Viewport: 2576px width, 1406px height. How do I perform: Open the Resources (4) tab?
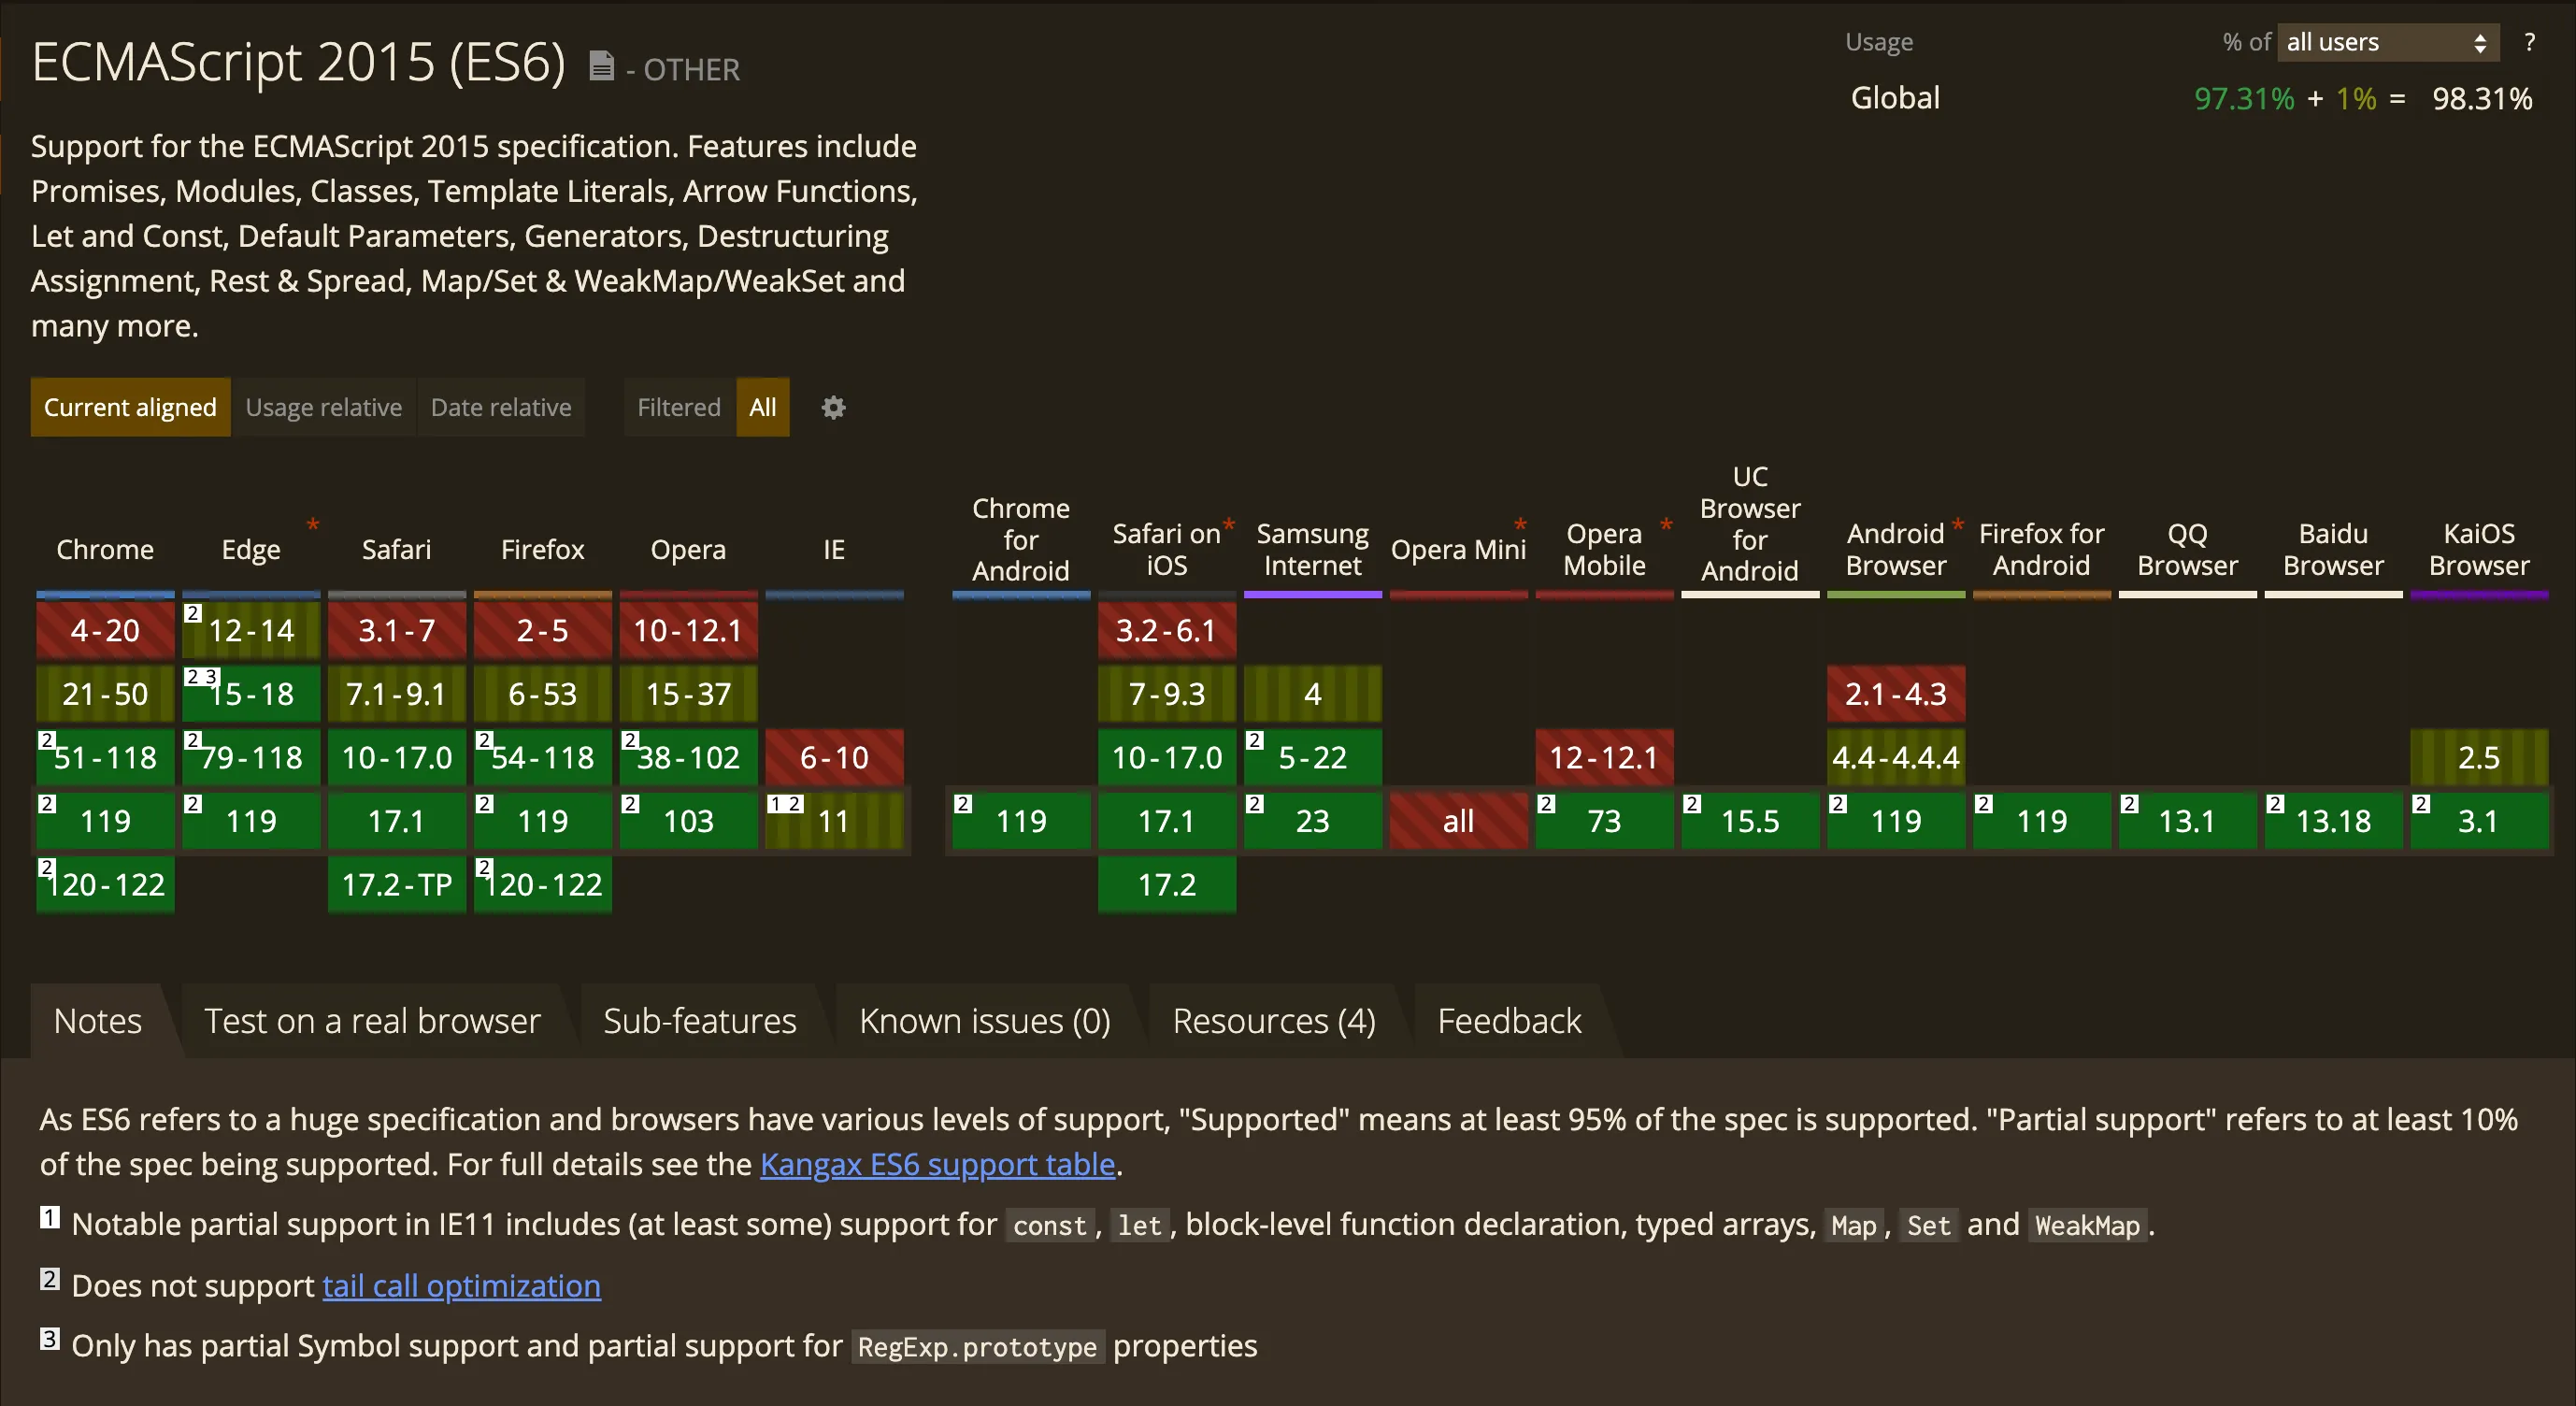pyautogui.click(x=1274, y=1021)
